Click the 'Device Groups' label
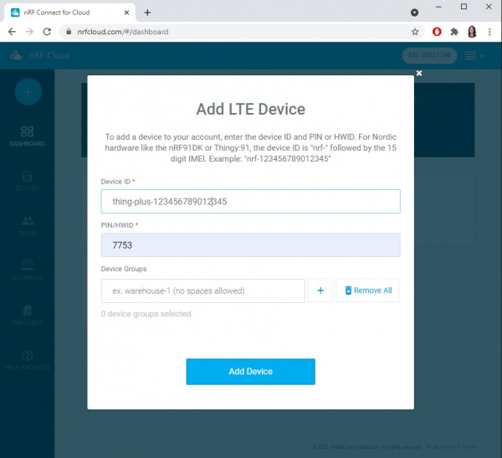The height and width of the screenshot is (458, 502). coord(124,269)
